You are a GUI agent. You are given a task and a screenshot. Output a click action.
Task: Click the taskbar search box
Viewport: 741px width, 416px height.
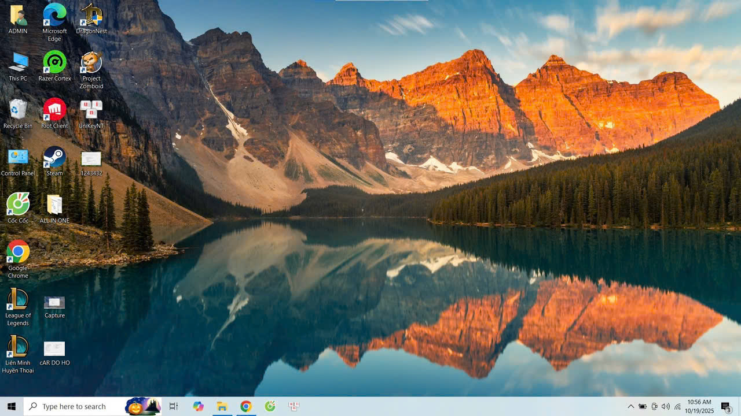pyautogui.click(x=75, y=407)
